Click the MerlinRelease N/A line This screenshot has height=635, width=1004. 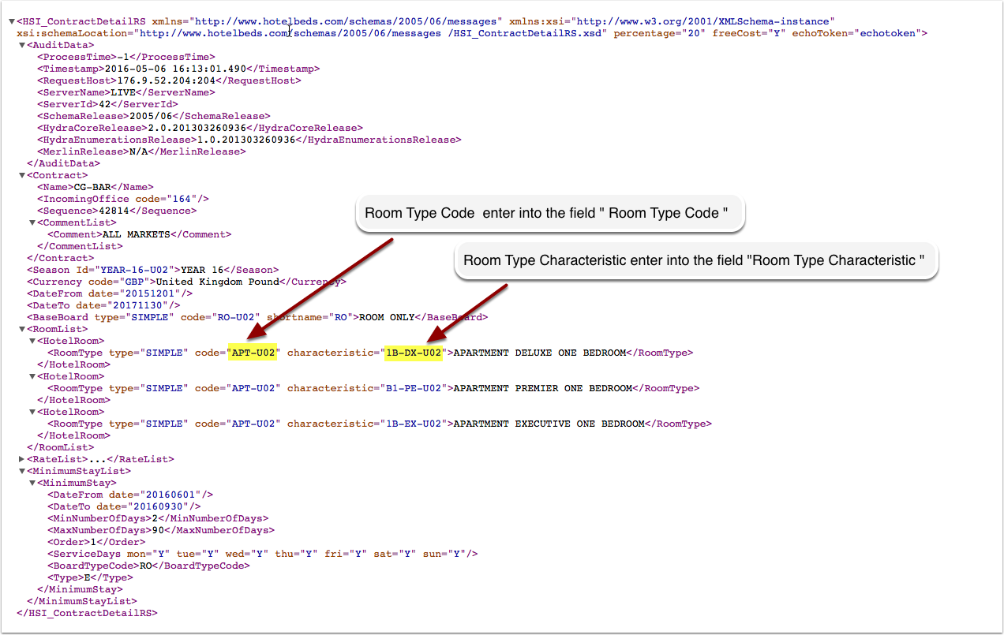tap(141, 151)
